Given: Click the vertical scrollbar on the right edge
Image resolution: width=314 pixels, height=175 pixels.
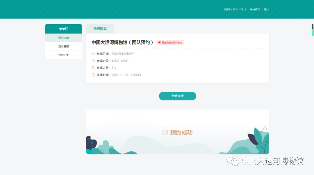Looking at the screenshot, I should coord(313,30).
